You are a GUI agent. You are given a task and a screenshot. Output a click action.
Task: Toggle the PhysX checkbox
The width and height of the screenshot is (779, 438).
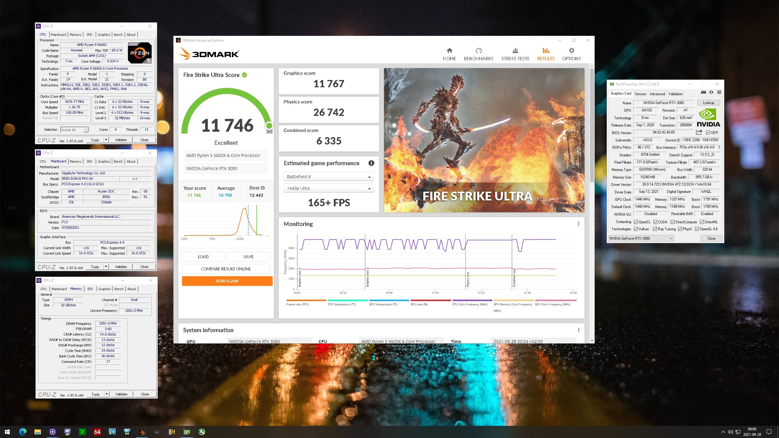coord(680,229)
